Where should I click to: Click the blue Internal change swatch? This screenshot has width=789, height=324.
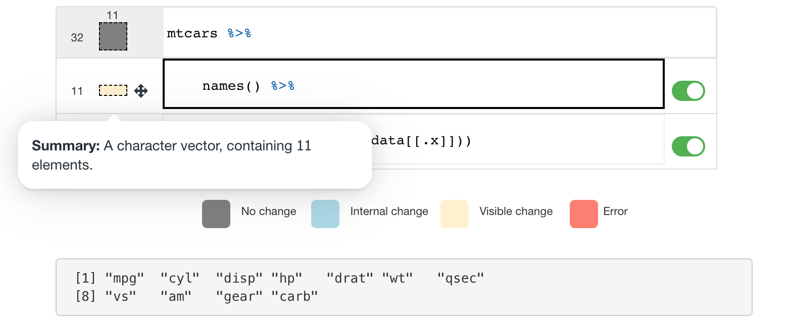[325, 214]
